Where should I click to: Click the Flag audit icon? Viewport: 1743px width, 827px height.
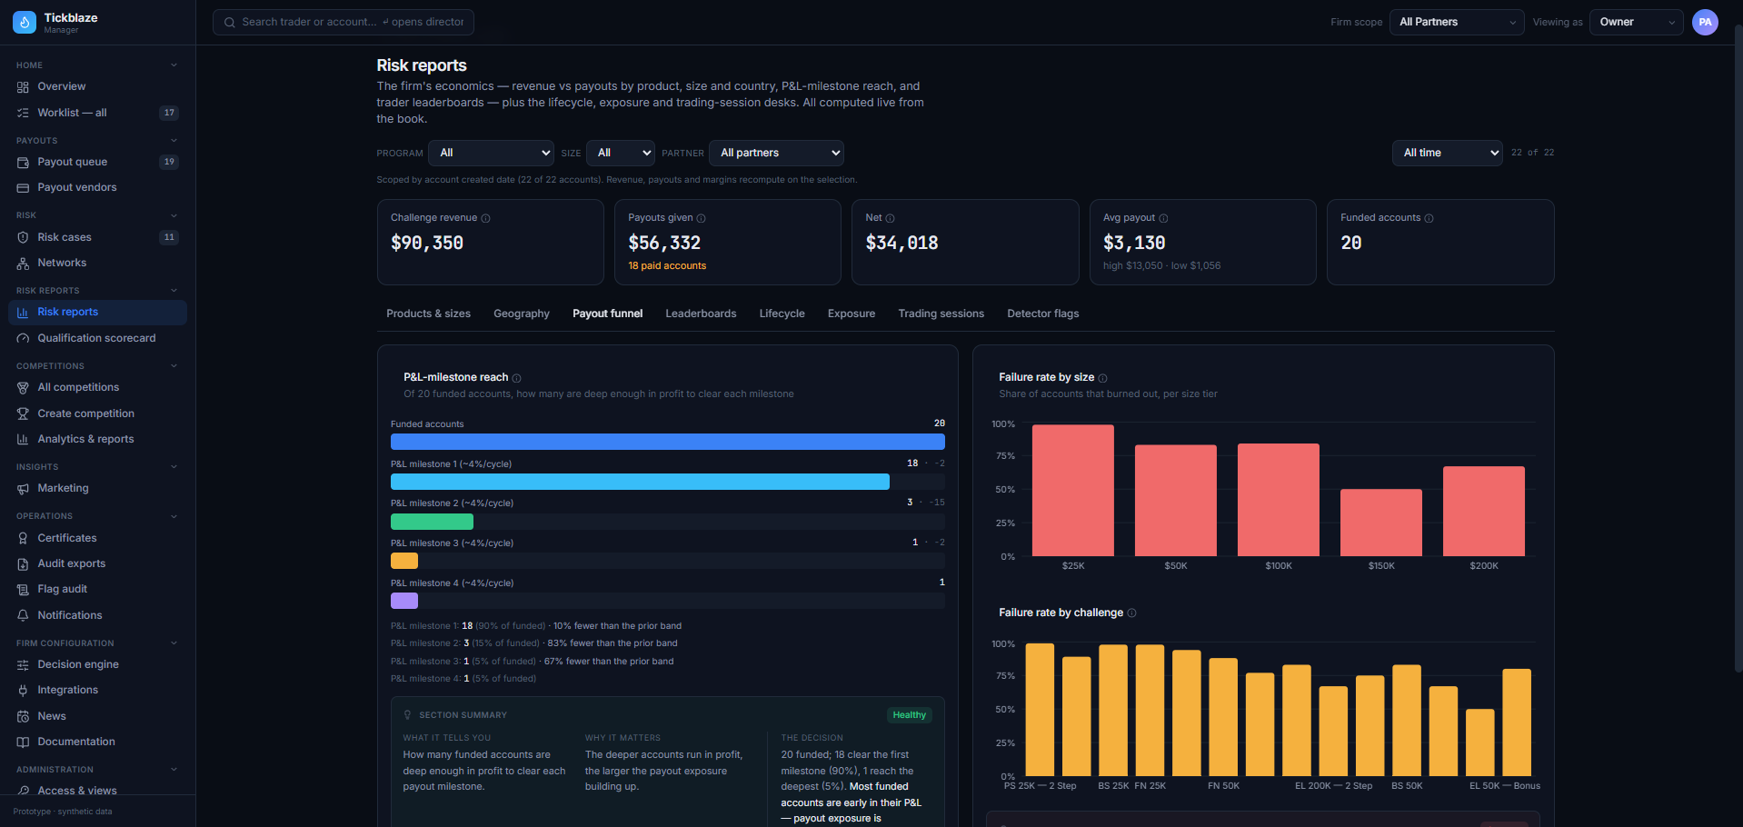coord(23,590)
